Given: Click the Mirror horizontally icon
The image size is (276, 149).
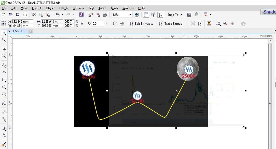Looking at the screenshot, I should [x=115, y=24].
